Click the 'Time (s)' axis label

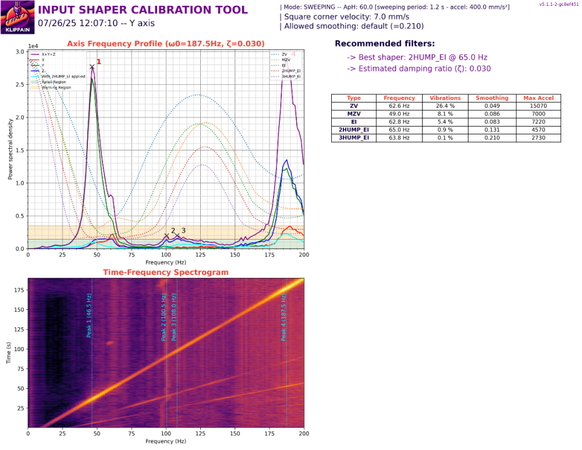tap(9, 352)
